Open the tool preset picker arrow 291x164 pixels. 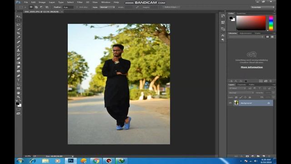click(x=25, y=7)
